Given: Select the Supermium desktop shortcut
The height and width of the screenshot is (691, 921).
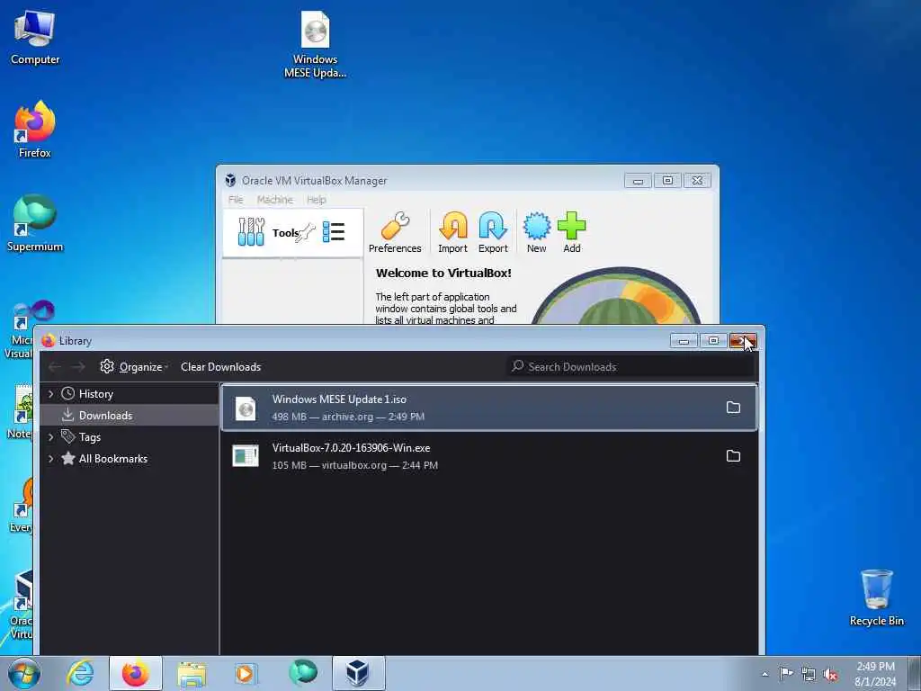Looking at the screenshot, I should [x=35, y=223].
